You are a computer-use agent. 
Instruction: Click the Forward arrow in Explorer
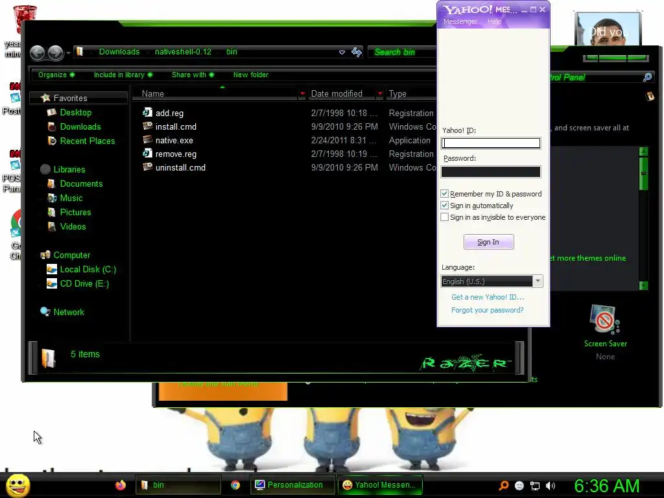pyautogui.click(x=56, y=53)
